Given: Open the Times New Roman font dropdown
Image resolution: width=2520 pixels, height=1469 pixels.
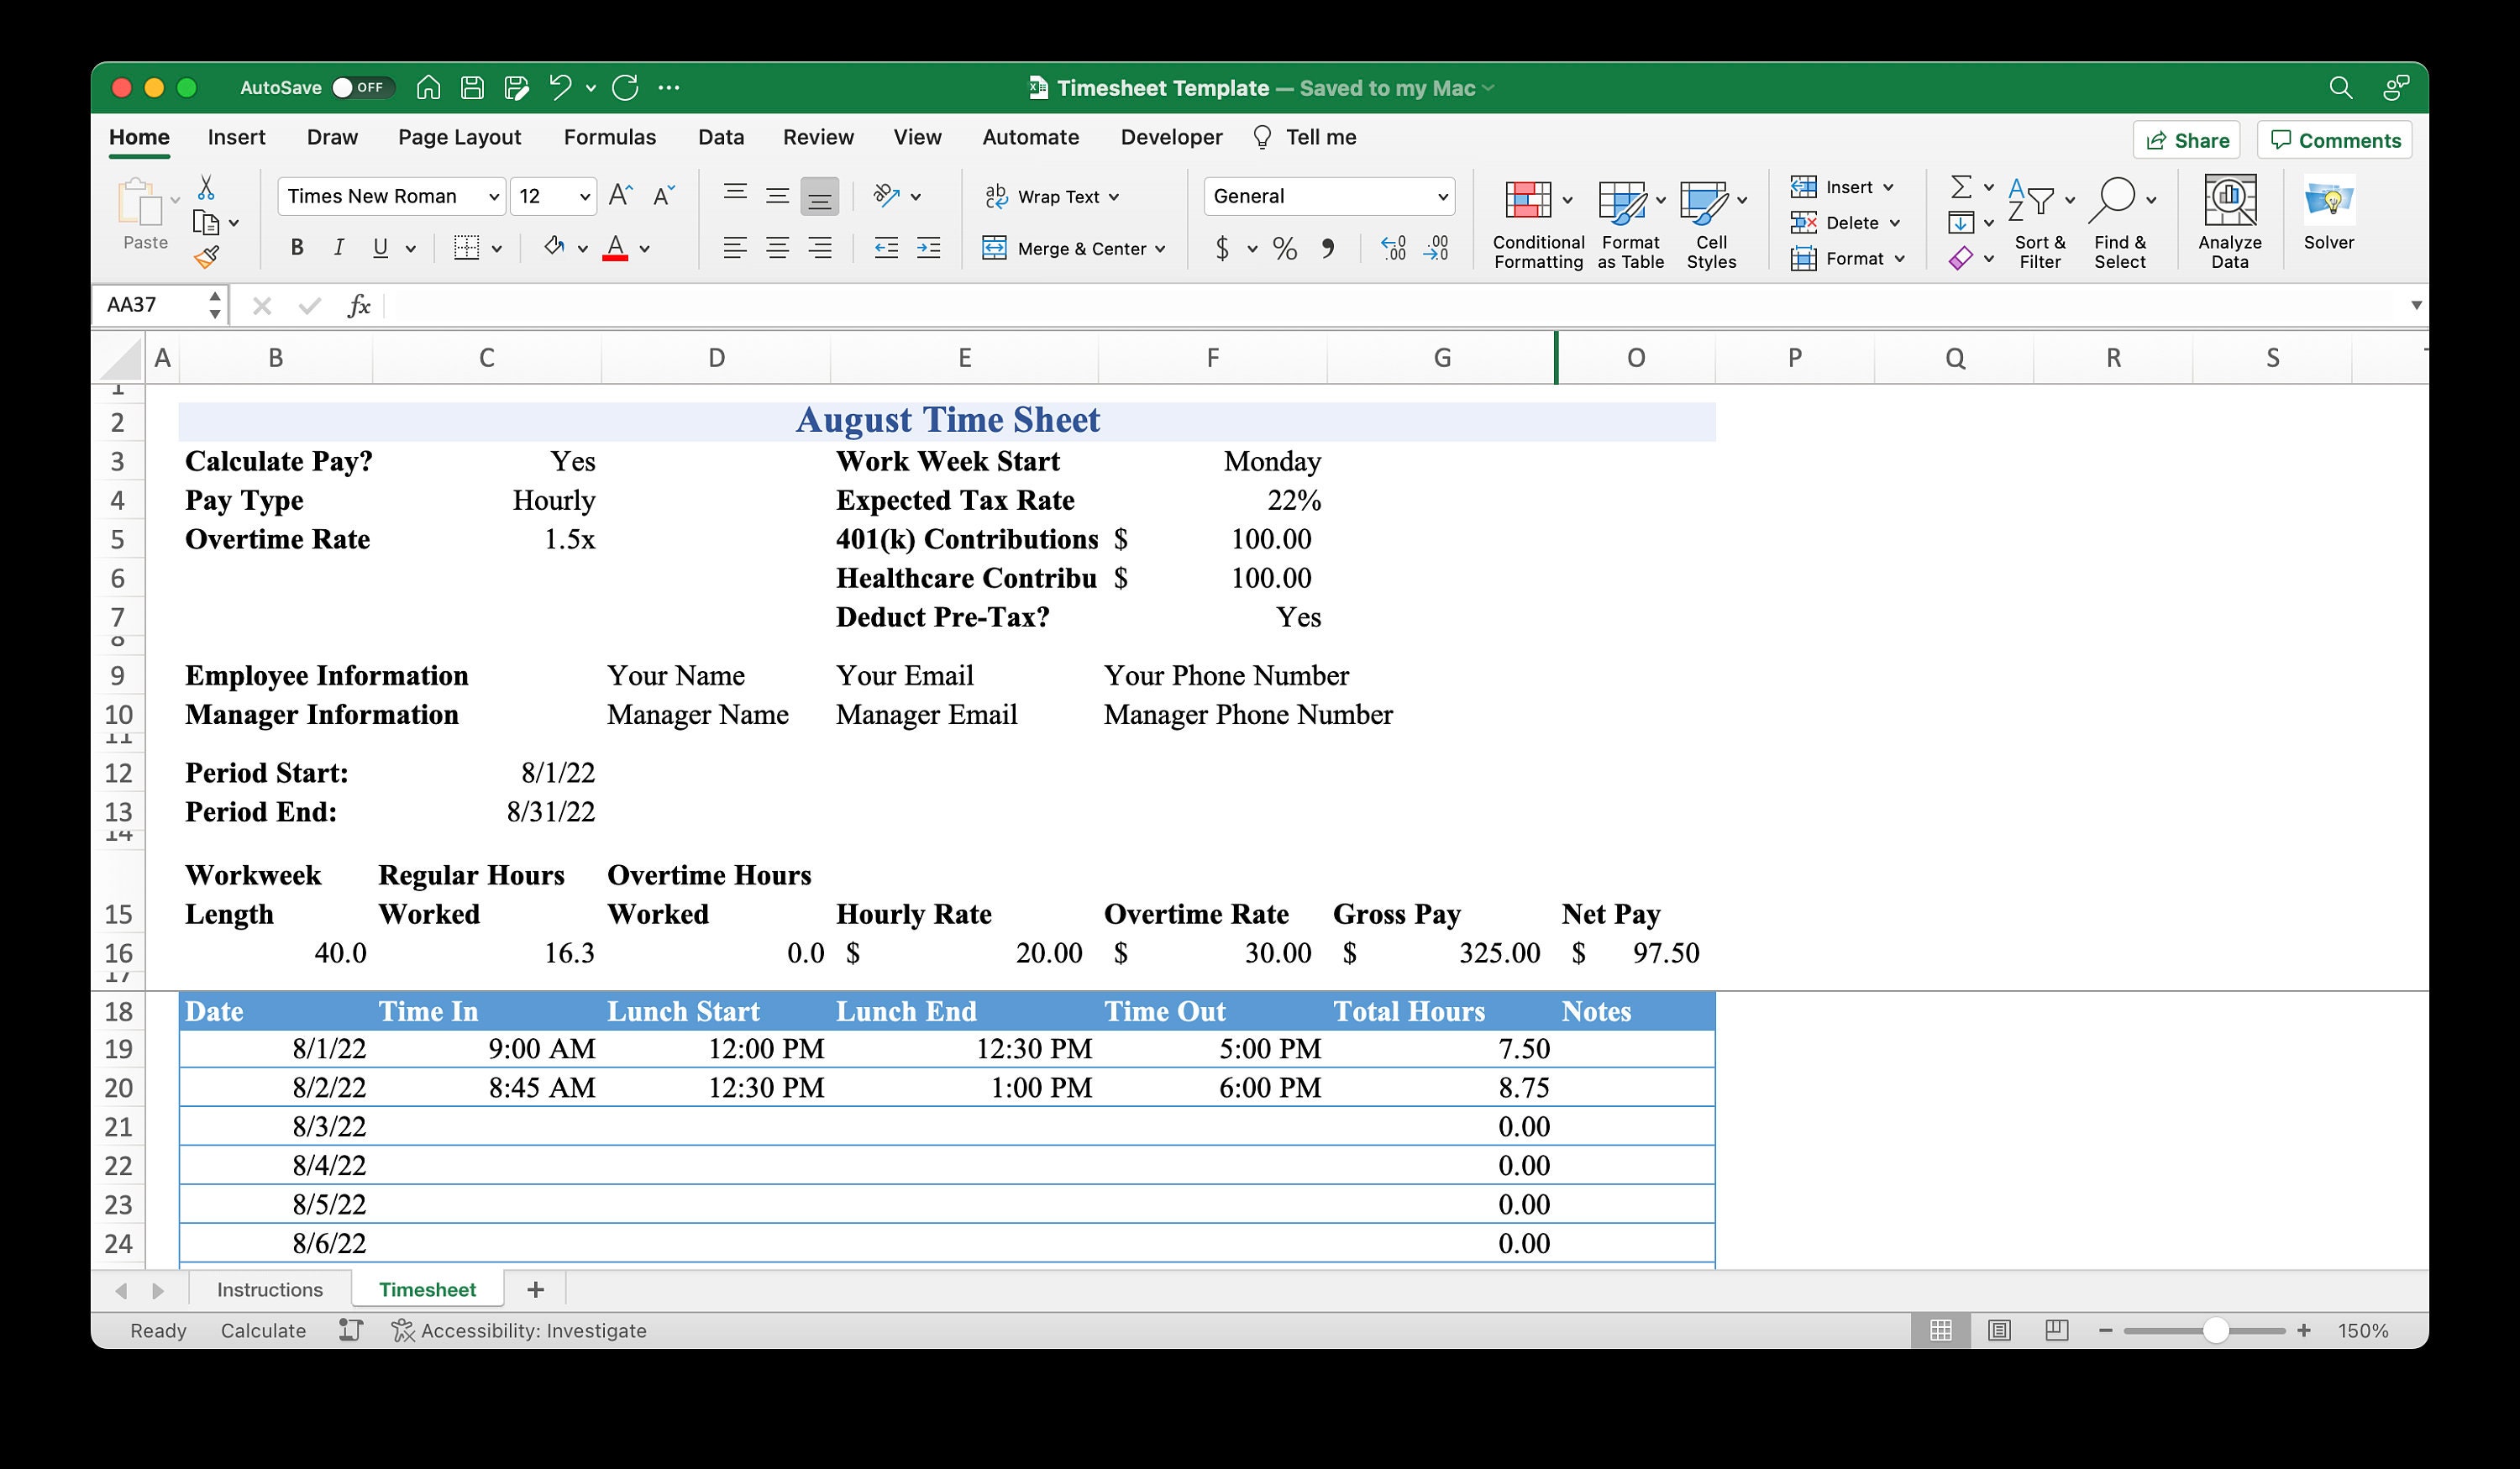Looking at the screenshot, I should pyautogui.click(x=390, y=196).
